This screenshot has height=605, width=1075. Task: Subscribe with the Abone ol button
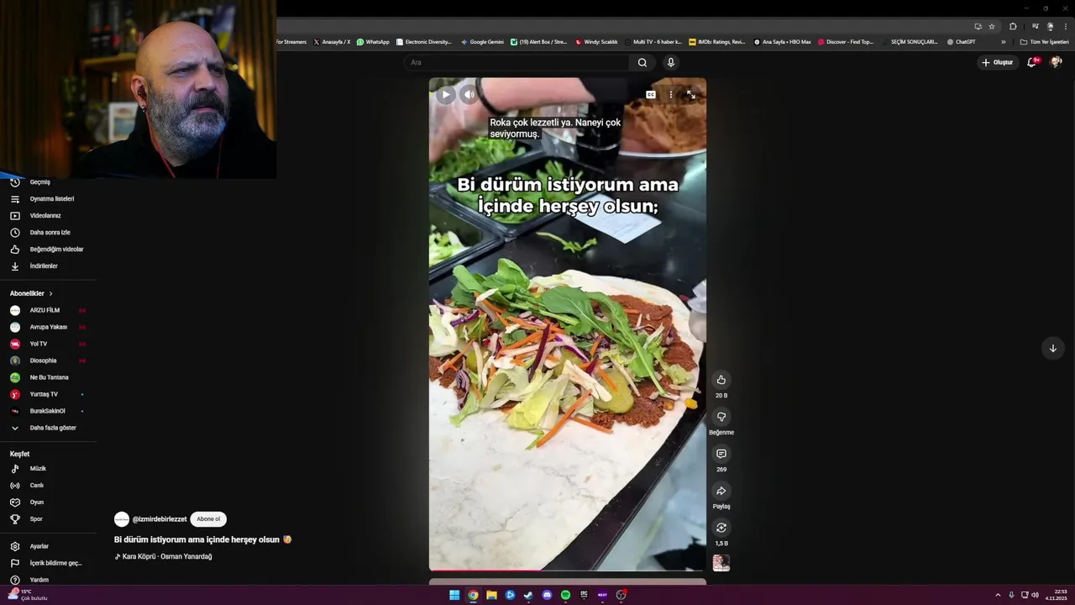coord(208,519)
